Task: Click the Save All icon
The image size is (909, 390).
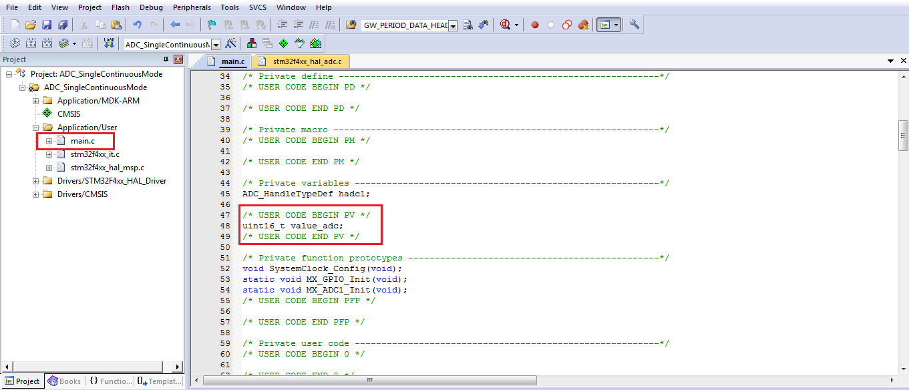Action: click(x=63, y=25)
